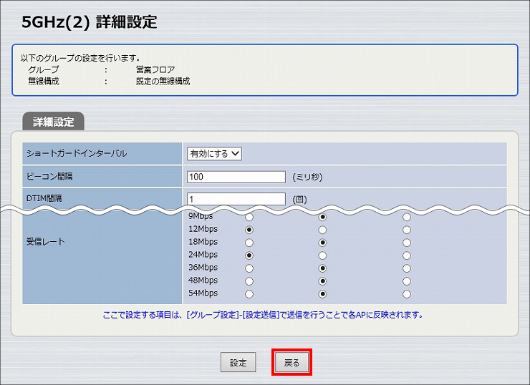Click the group name 営業フロア
The height and width of the screenshot is (385, 530).
(155, 69)
